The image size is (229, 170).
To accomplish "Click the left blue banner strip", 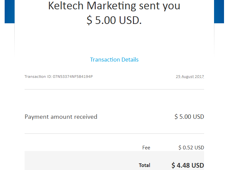I will click(x=10, y=12).
